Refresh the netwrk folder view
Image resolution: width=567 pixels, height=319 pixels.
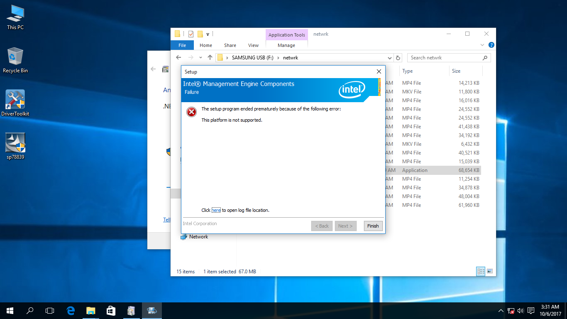point(398,58)
